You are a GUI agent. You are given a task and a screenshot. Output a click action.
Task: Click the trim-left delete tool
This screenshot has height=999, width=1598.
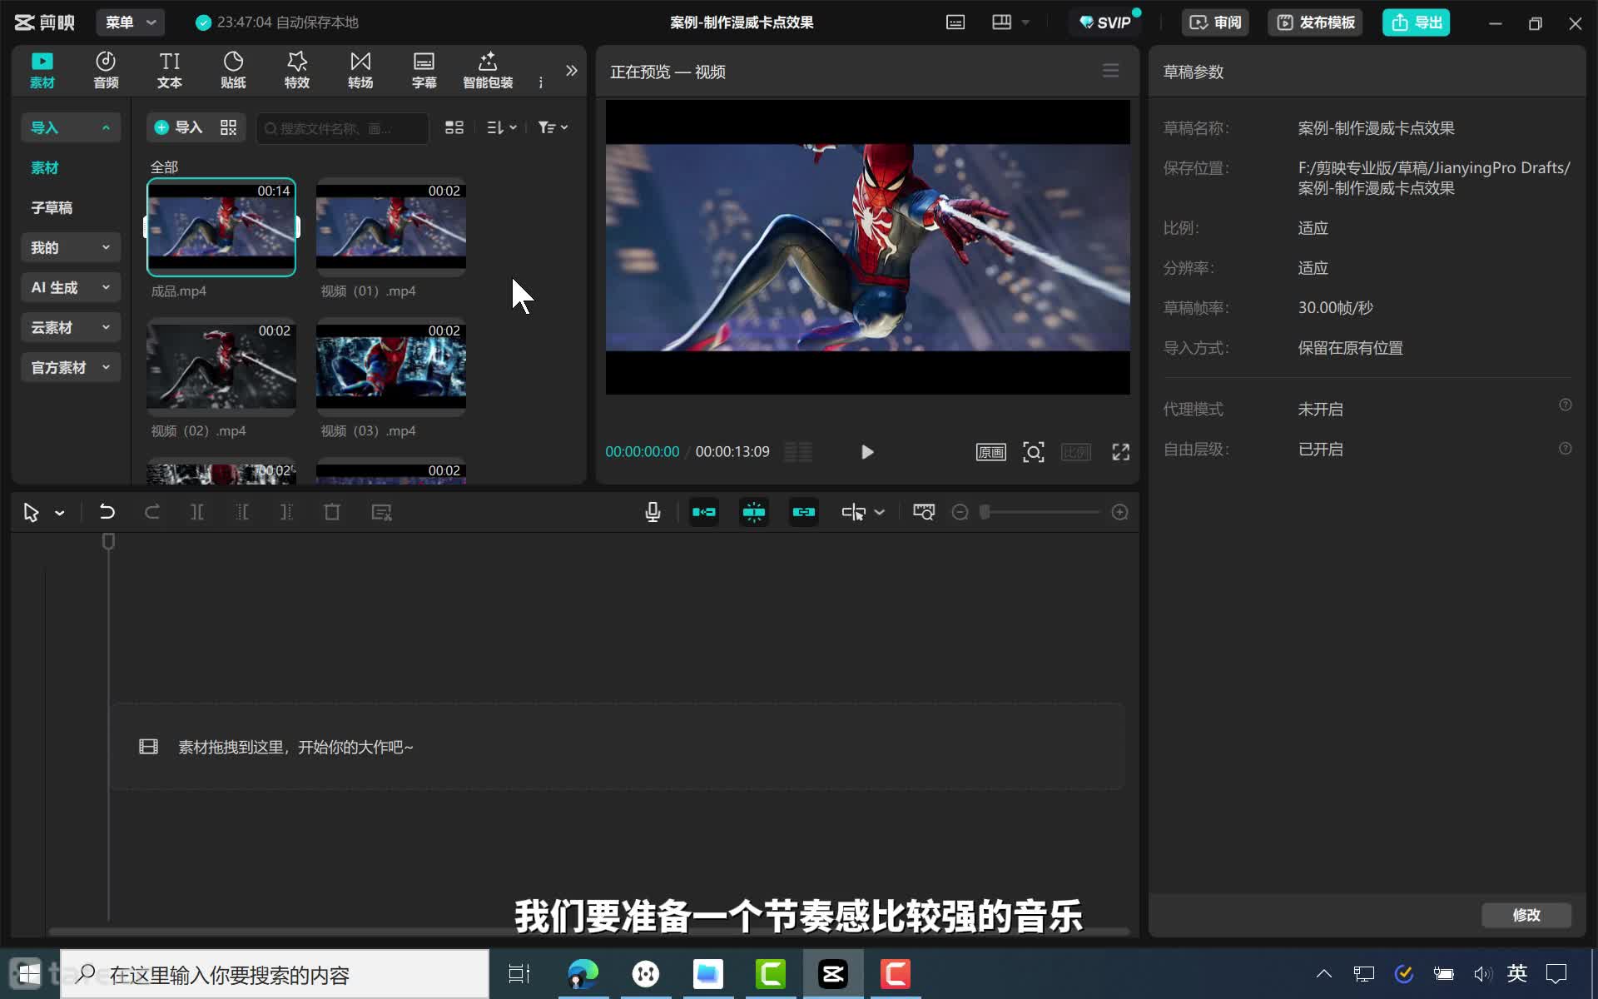click(x=242, y=512)
